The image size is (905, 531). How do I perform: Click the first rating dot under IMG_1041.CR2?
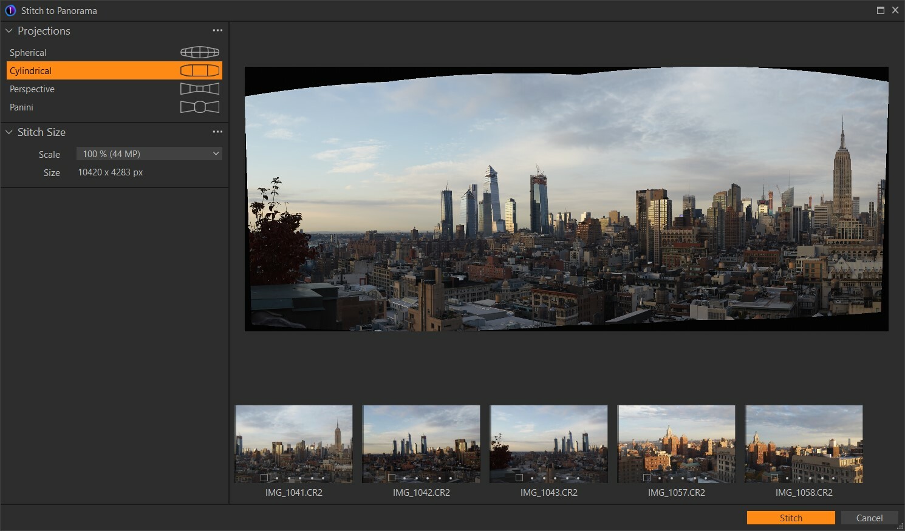277,478
